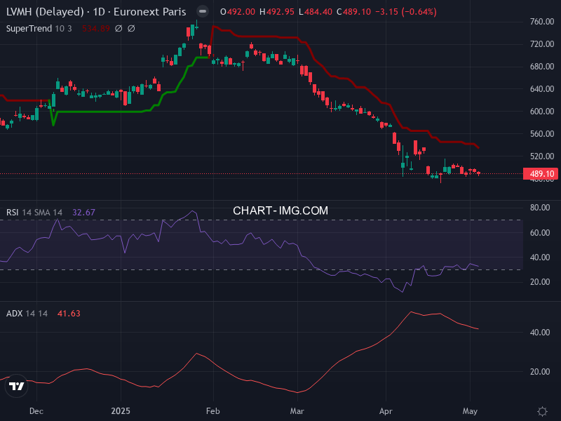The height and width of the screenshot is (421, 561).
Task: Click the open price O492.00
Action: point(238,12)
